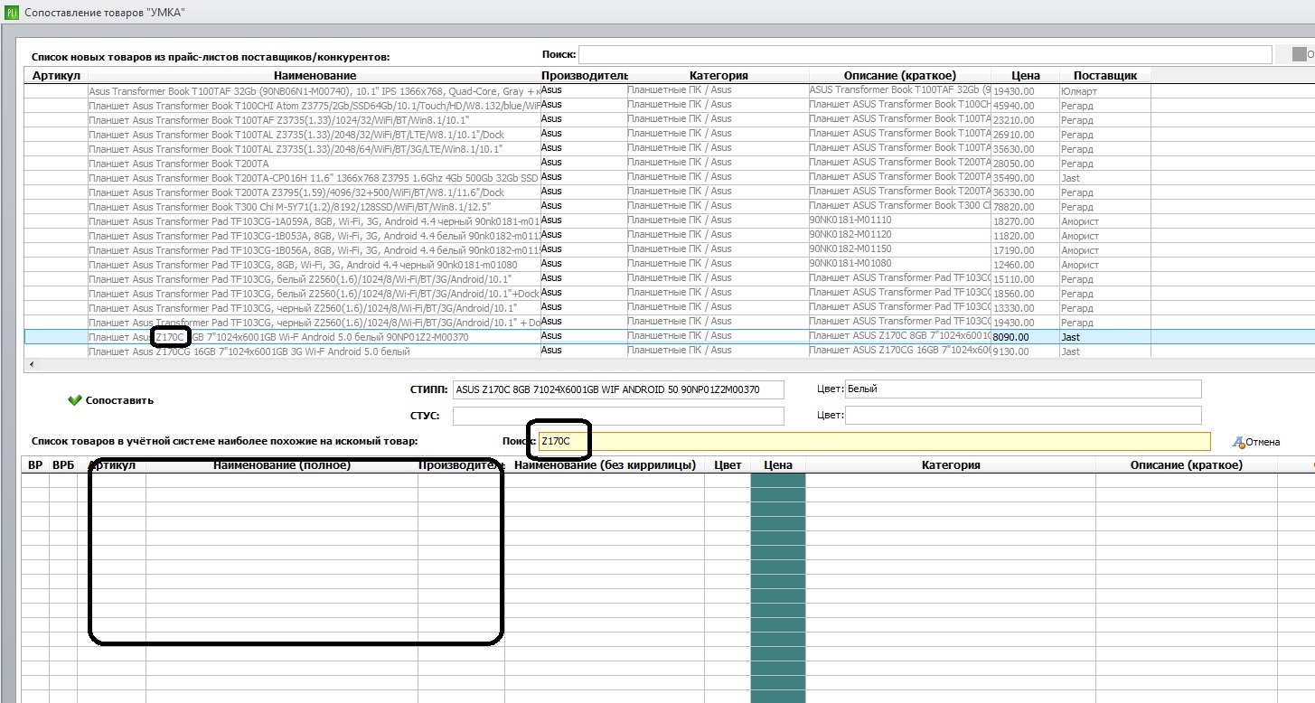The image size is (1315, 703).
Task: Select the Transformer Book T100CHI Atom product name
Action: [x=315, y=106]
